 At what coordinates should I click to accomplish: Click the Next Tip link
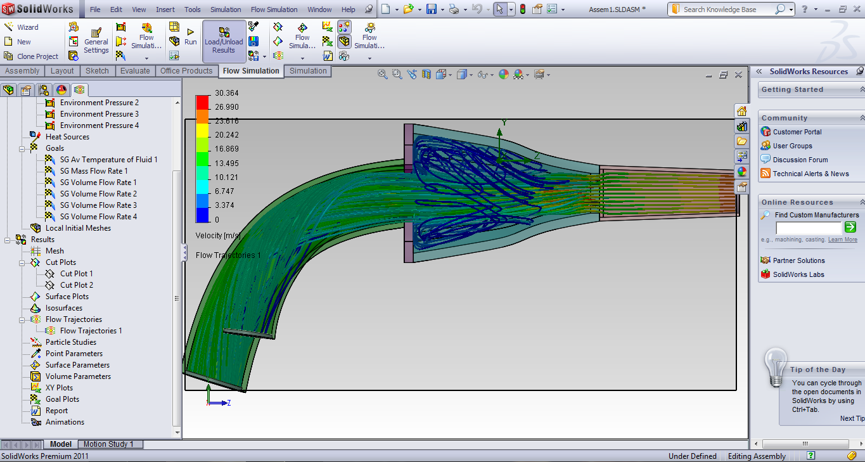click(851, 418)
